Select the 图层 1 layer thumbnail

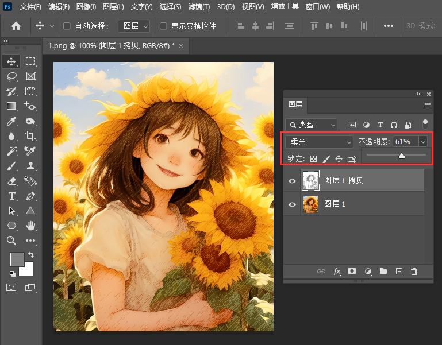(310, 204)
